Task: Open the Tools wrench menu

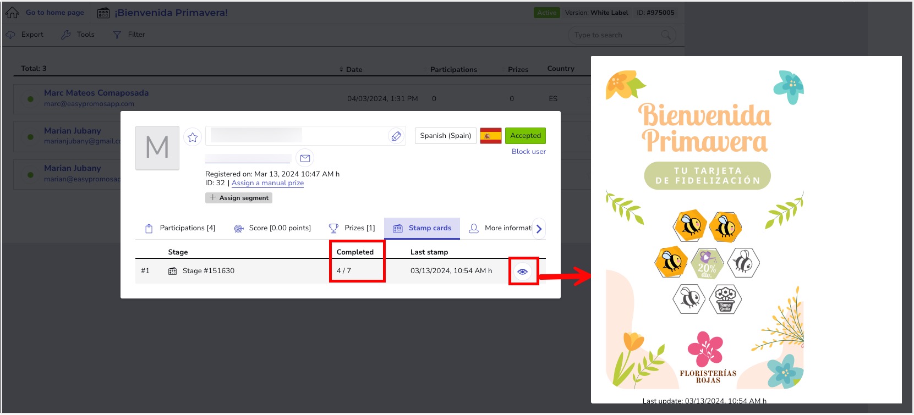Action: click(78, 35)
